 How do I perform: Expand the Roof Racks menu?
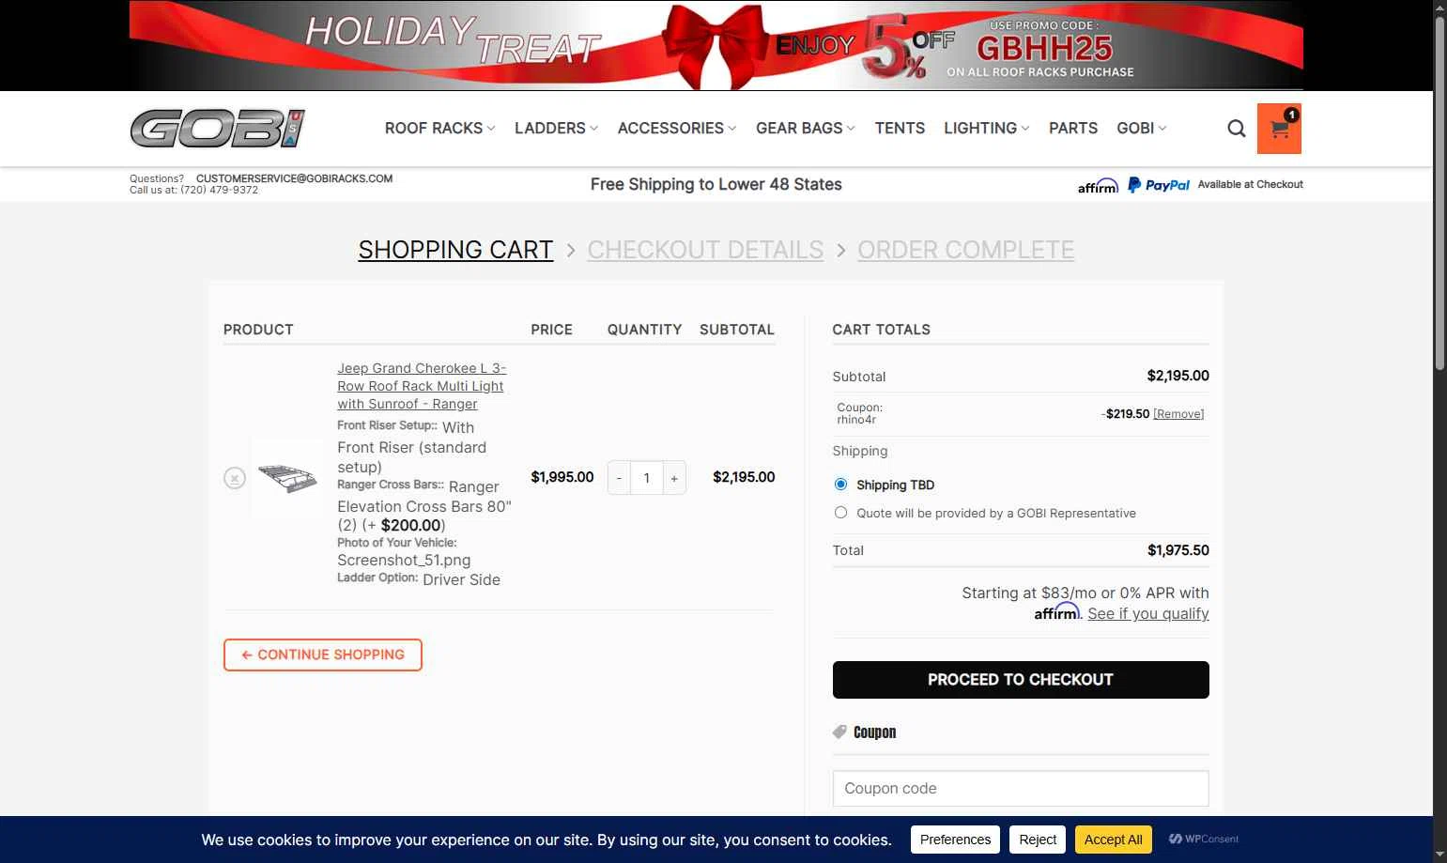[x=439, y=129]
